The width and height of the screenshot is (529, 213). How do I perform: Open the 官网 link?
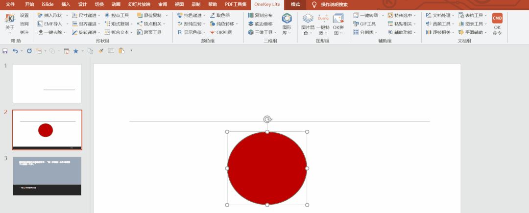[24, 24]
